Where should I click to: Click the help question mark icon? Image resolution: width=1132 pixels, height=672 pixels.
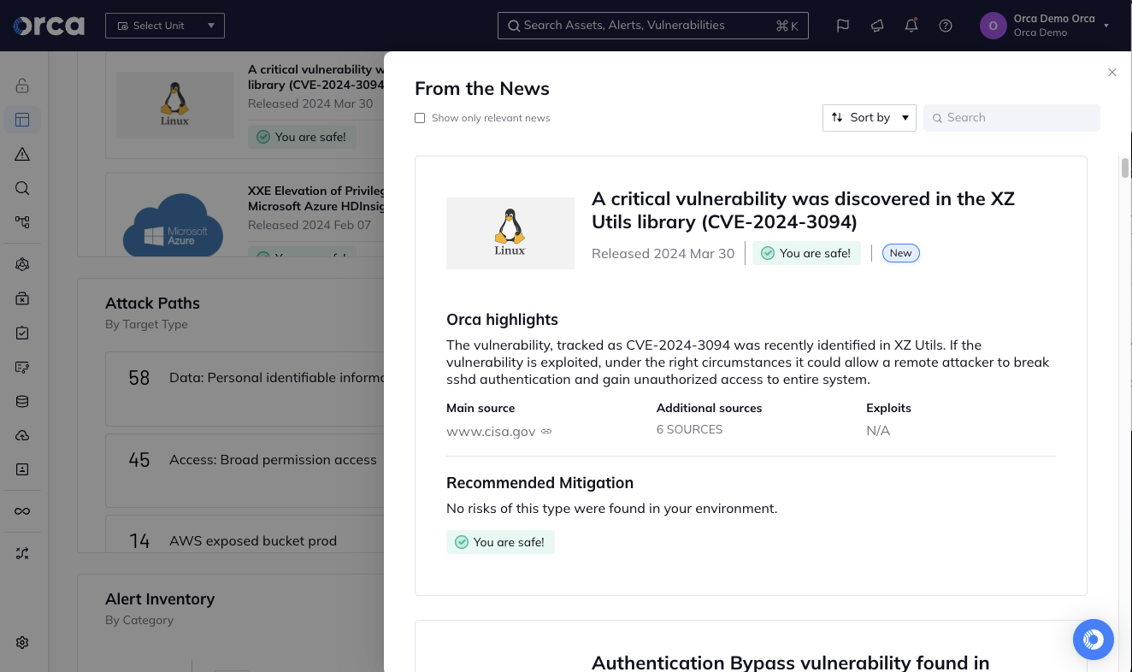click(946, 26)
